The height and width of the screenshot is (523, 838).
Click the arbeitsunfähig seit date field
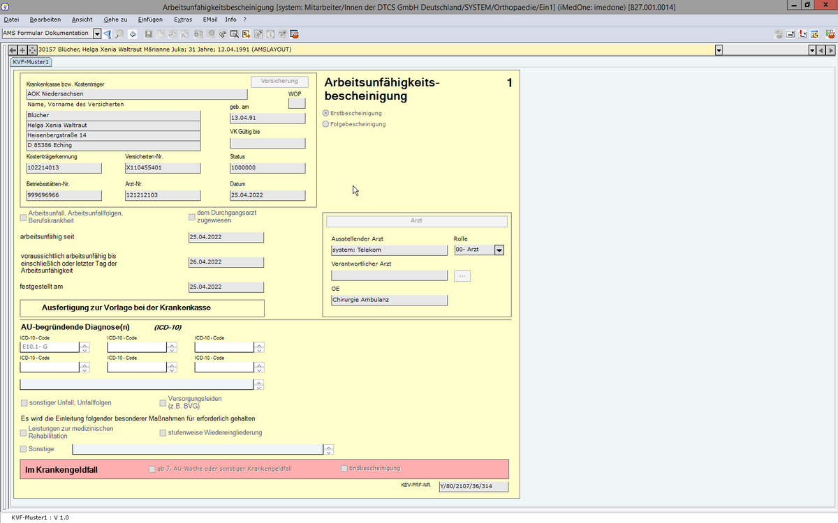[226, 237]
